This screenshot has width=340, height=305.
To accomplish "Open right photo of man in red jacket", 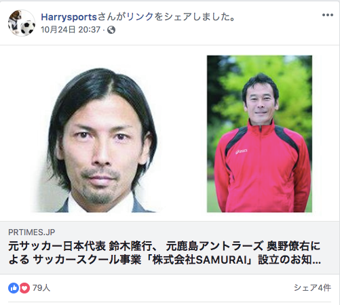I will [259, 134].
